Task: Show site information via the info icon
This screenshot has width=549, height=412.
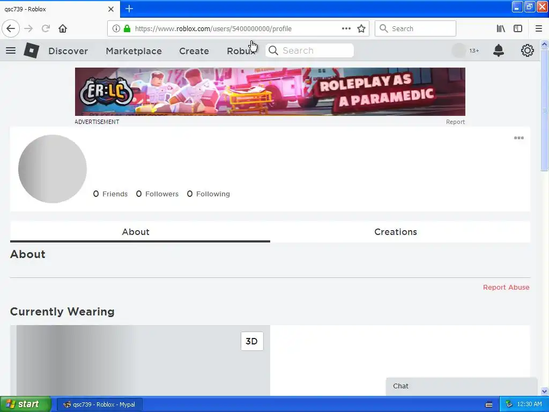Action: [116, 29]
